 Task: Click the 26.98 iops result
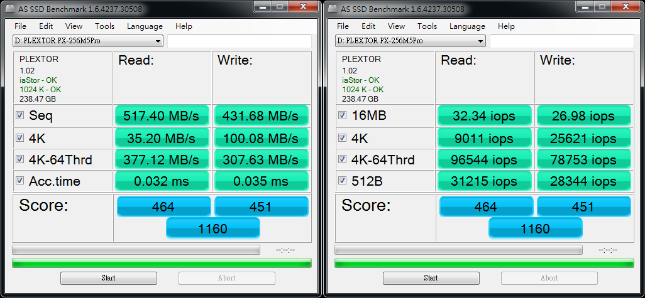pyautogui.click(x=584, y=116)
